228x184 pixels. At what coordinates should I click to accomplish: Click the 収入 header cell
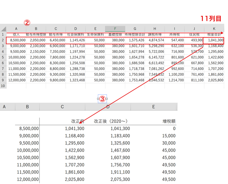(16, 35)
